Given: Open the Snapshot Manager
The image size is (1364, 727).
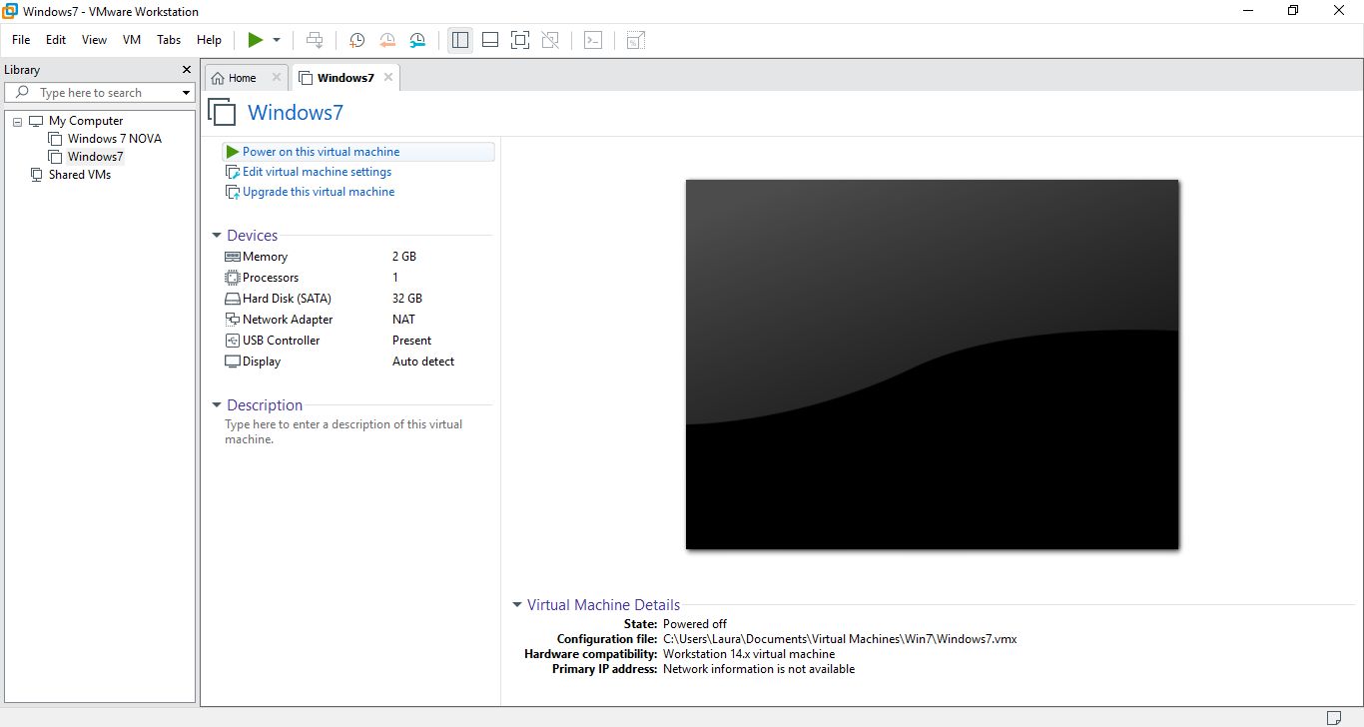Looking at the screenshot, I should pos(417,40).
